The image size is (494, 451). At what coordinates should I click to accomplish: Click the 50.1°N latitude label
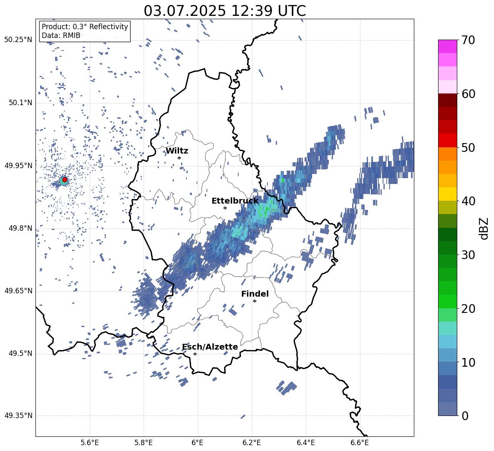[20, 103]
